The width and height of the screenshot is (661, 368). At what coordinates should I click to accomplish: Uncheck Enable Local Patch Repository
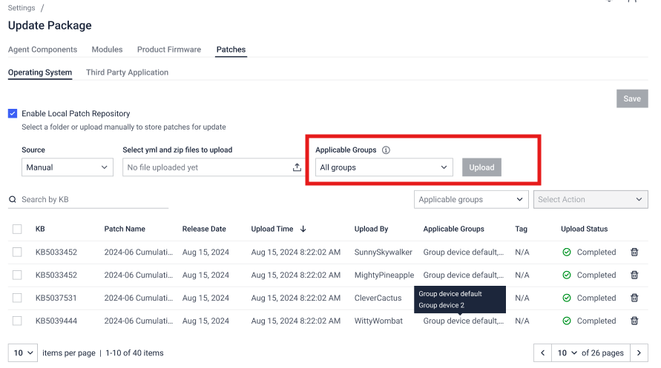pos(13,114)
